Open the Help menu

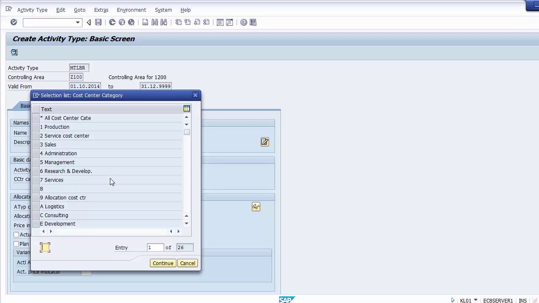pos(185,10)
